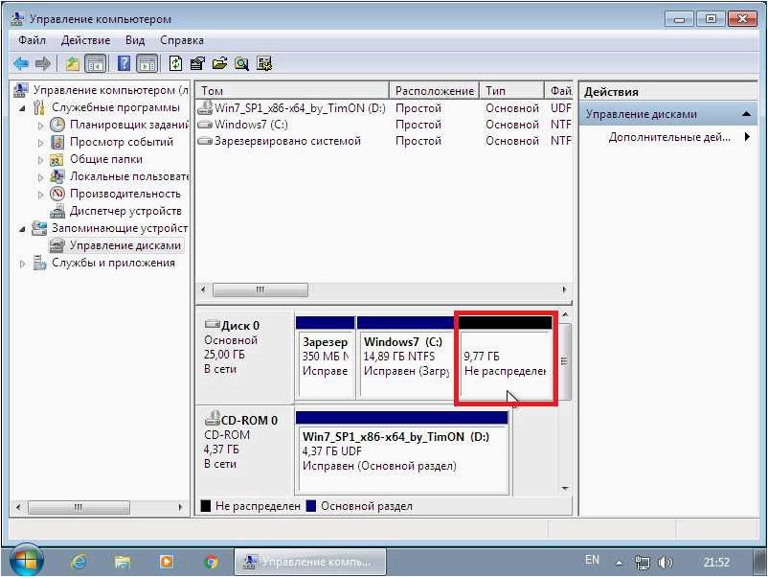Click the Диск 0 disk label
The height and width of the screenshot is (577, 768).
(x=240, y=326)
